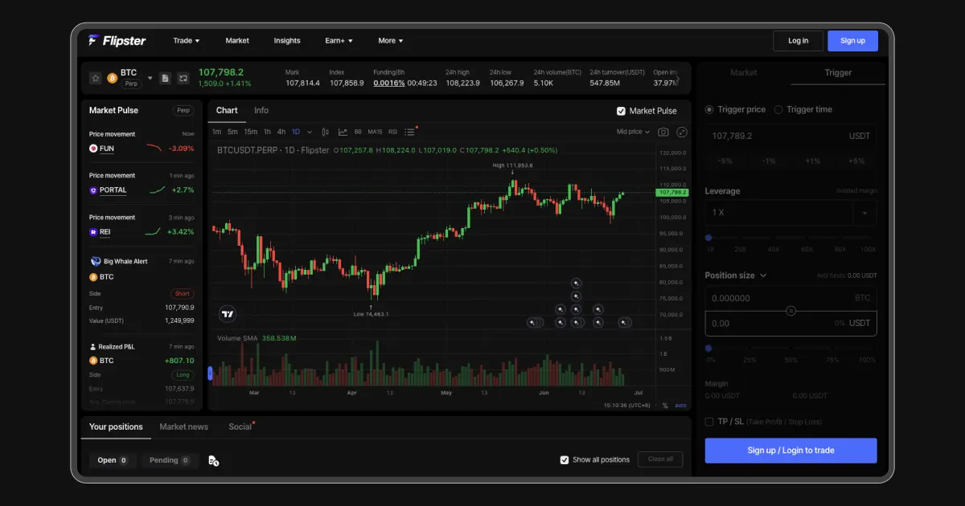Select the 4h timeframe
Viewport: 965px width, 506px height.
pyautogui.click(x=281, y=132)
